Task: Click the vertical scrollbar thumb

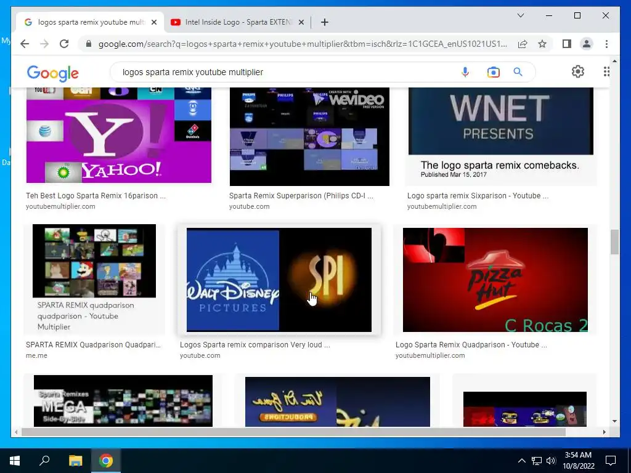Action: 614,241
